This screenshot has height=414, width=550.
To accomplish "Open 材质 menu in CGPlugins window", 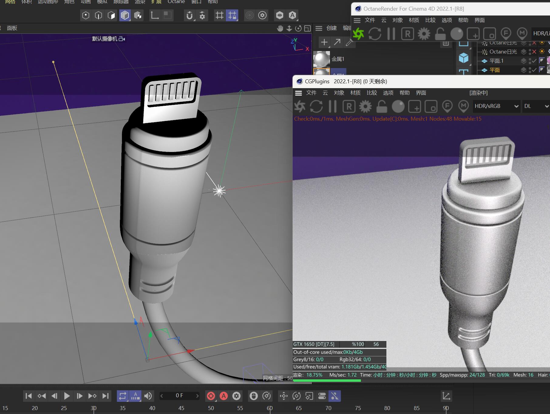I will click(x=355, y=93).
